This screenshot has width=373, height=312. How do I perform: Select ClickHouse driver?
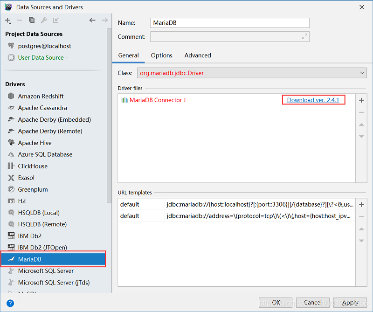pyautogui.click(x=33, y=166)
